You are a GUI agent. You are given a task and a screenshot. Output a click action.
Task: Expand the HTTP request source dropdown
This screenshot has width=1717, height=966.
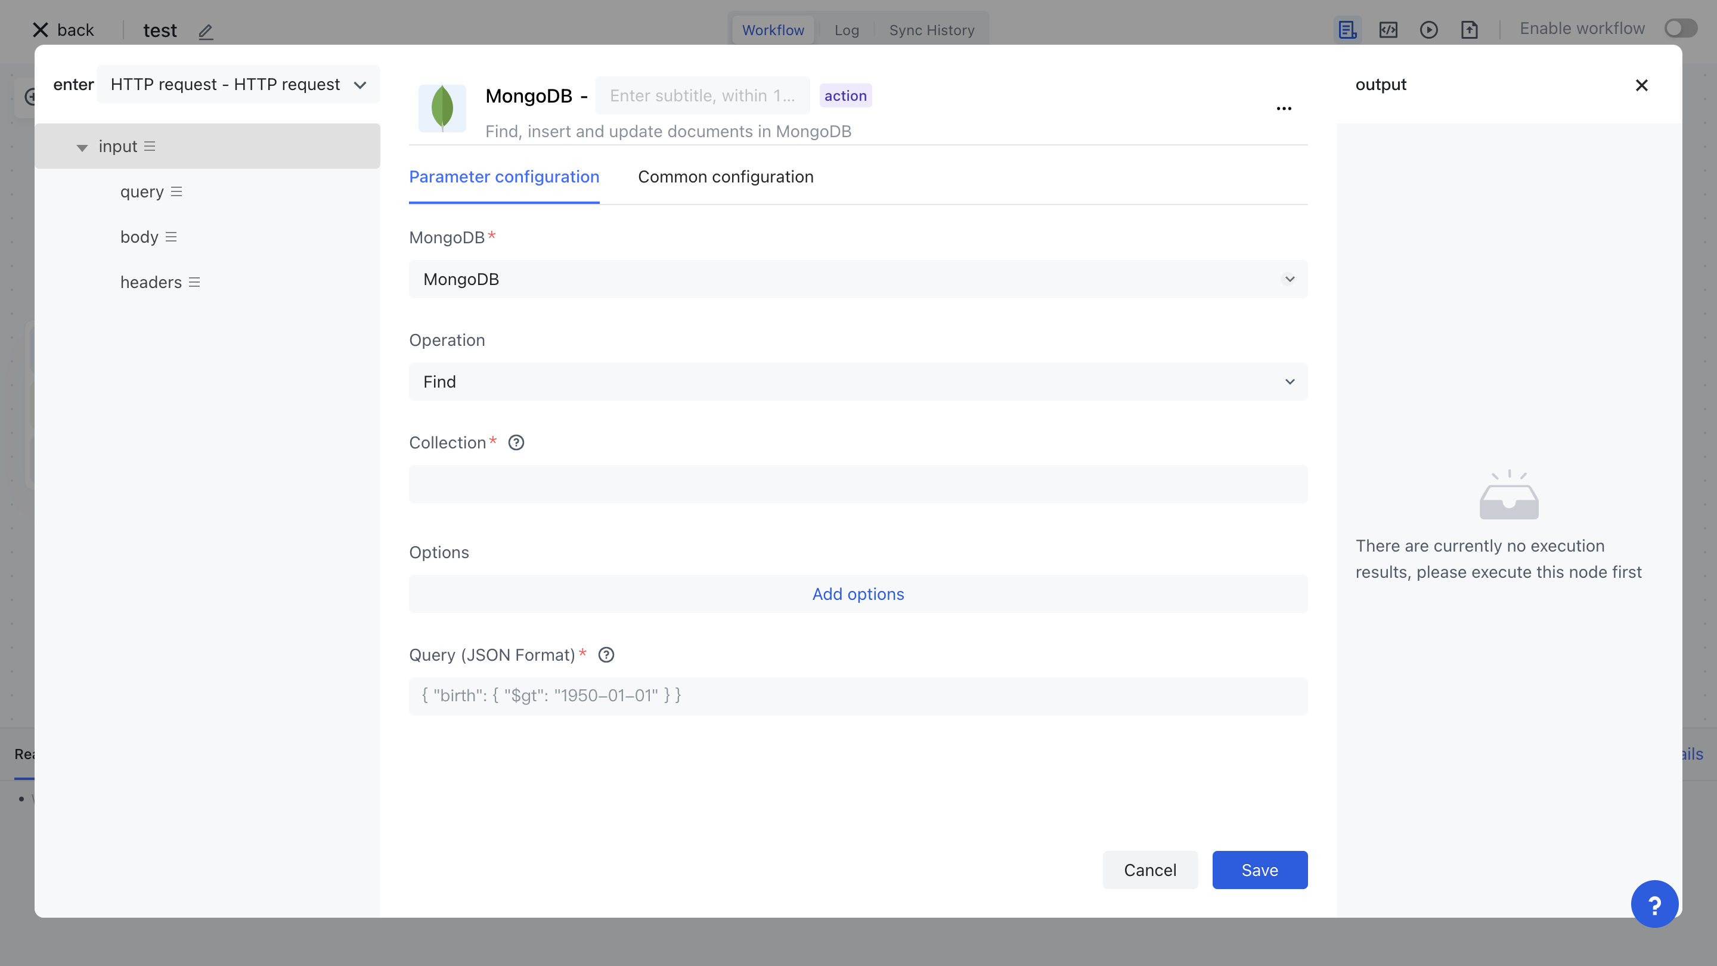[238, 85]
